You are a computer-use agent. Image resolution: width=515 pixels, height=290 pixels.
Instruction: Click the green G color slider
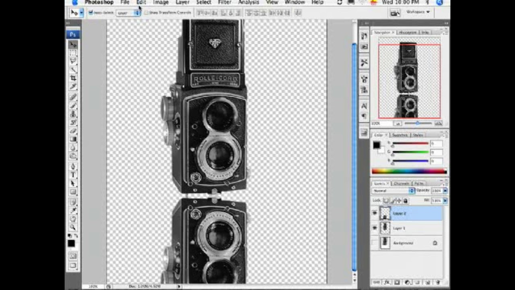click(x=410, y=153)
